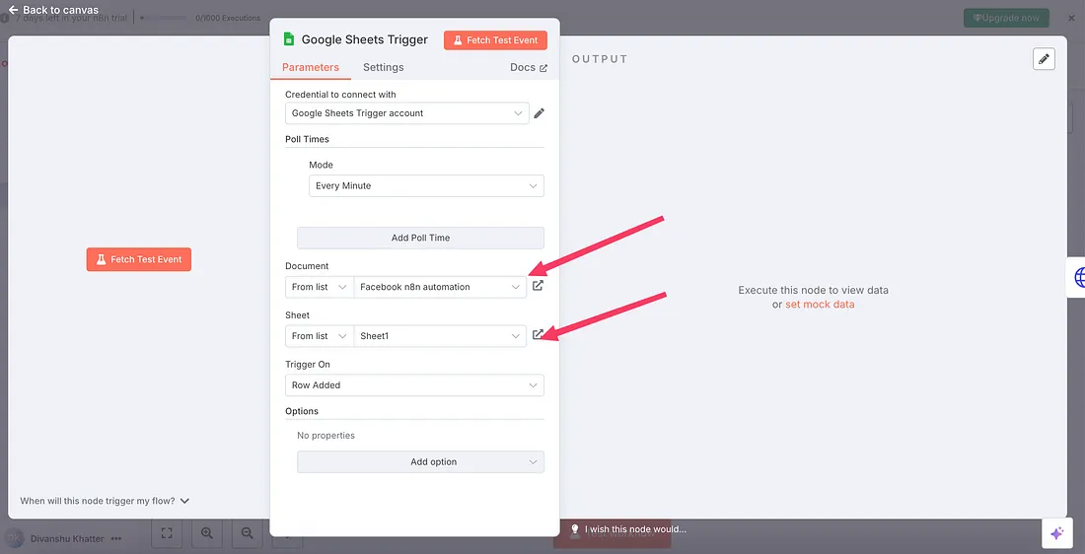Viewport: 1085px width, 554px height.
Task: Click the Google Sheets Trigger node title
Action: [x=365, y=39]
